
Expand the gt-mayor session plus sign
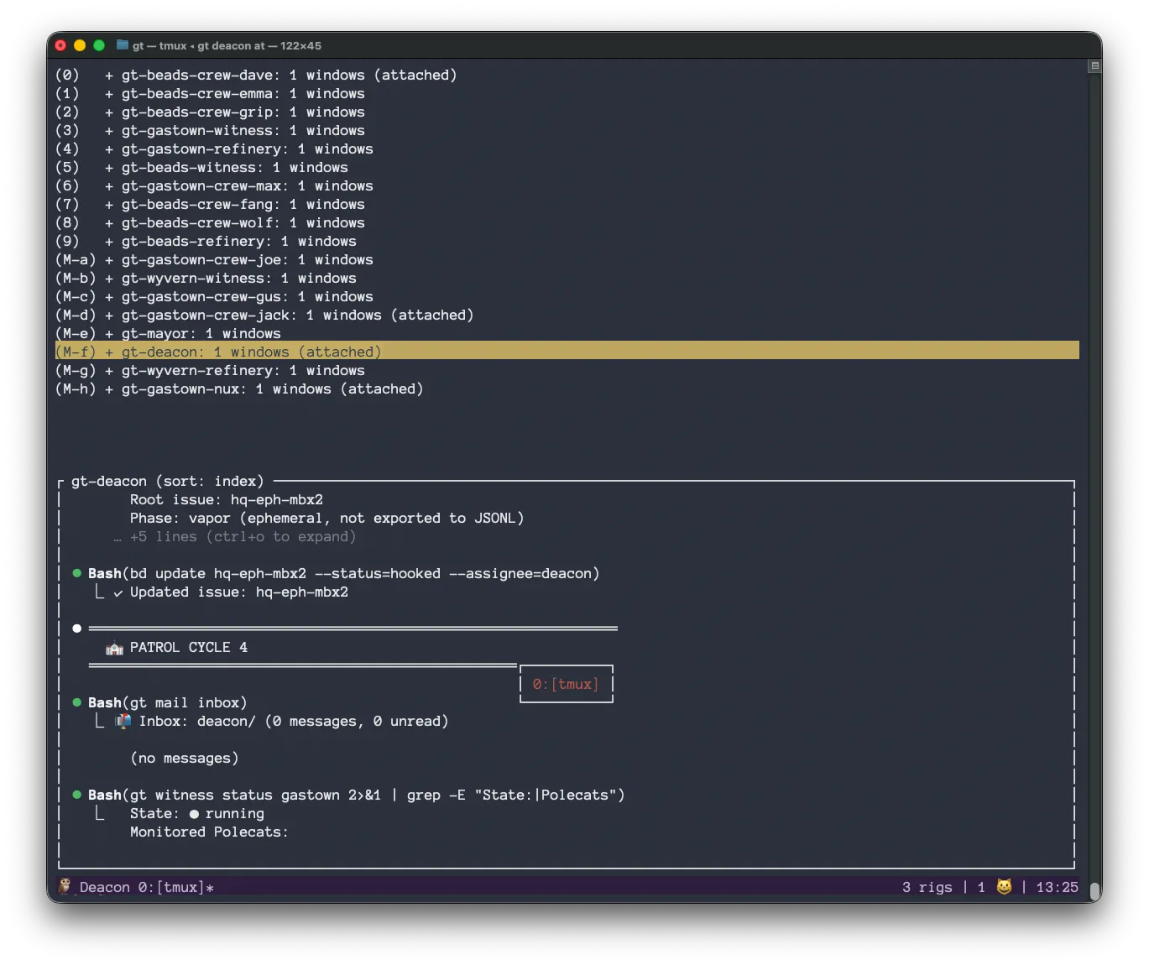109,334
